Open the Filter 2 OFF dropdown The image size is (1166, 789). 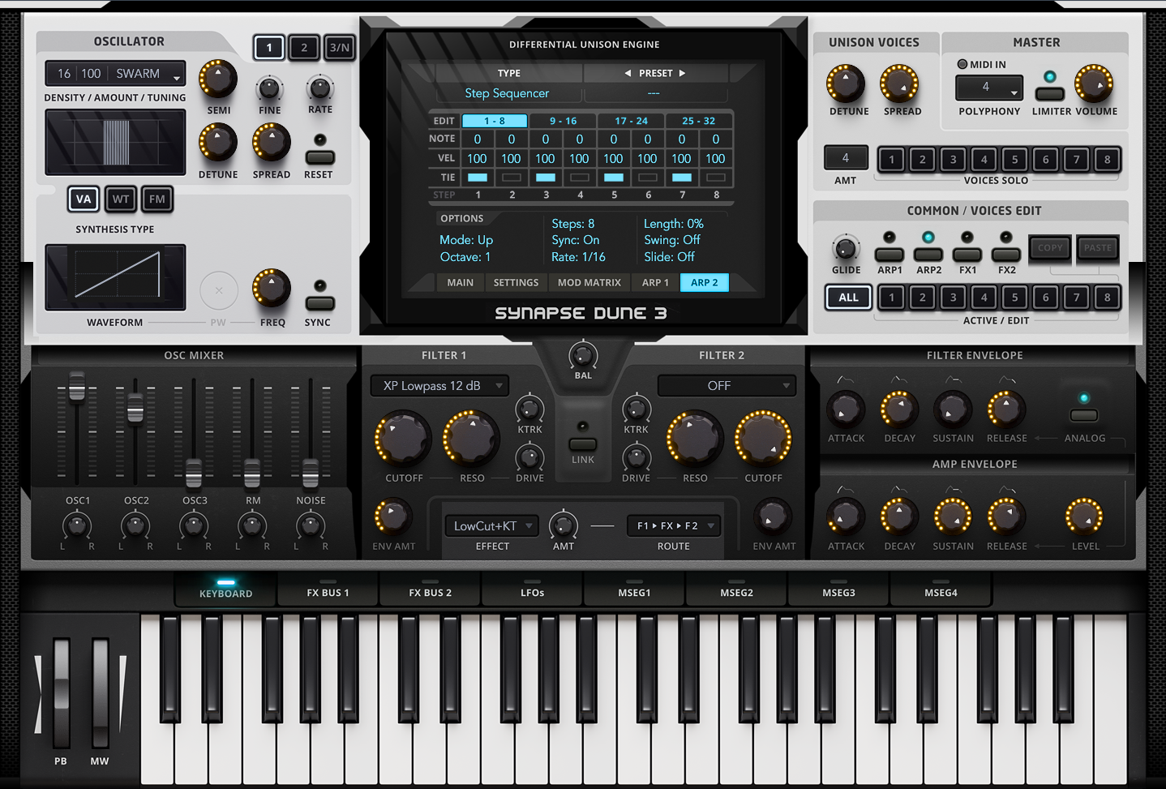(727, 386)
